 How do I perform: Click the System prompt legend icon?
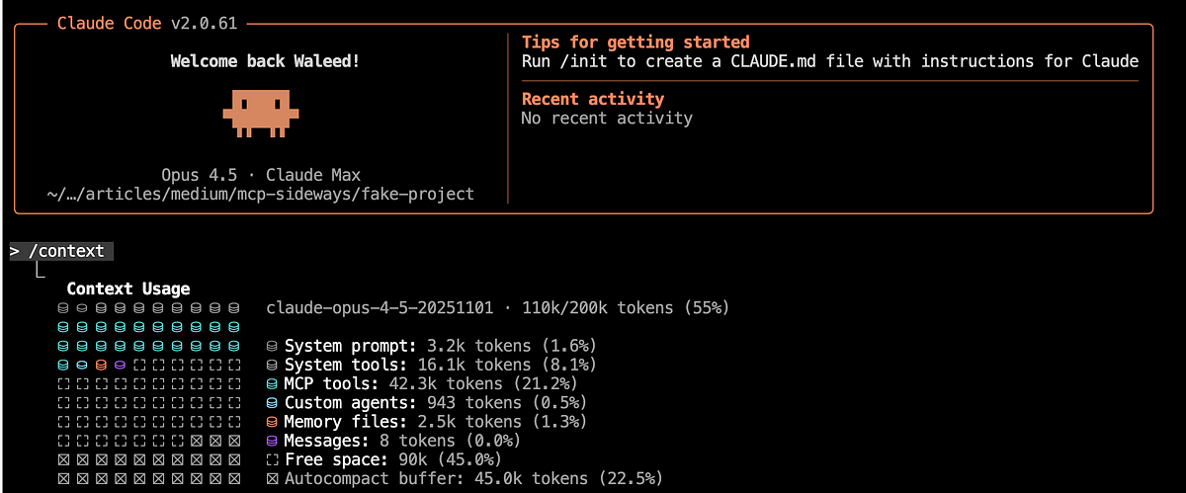(x=273, y=347)
